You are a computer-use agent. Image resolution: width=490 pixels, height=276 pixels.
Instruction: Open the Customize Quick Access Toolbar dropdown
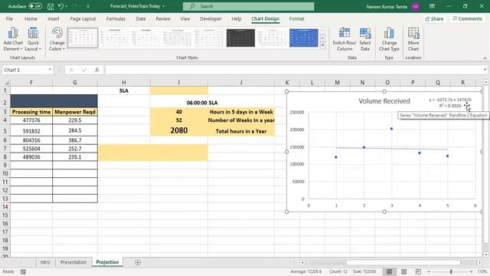[x=88, y=7]
